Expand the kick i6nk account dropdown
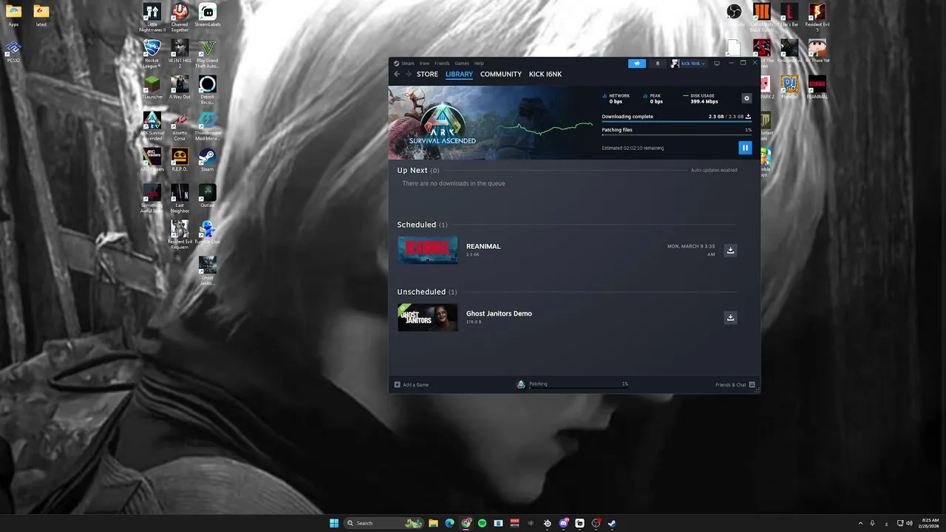The height and width of the screenshot is (532, 946). click(x=689, y=64)
